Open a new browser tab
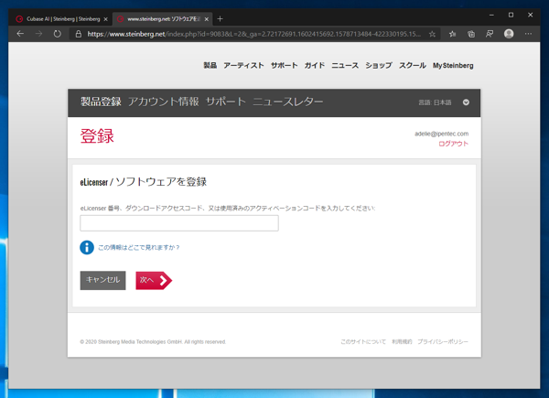The height and width of the screenshot is (398, 549). (x=220, y=19)
